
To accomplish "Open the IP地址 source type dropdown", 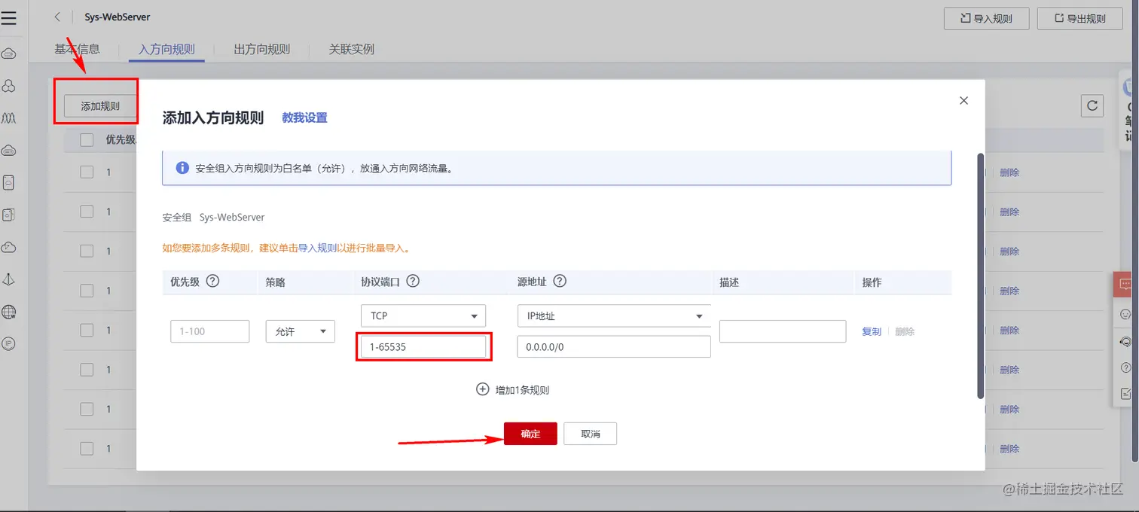I will [x=614, y=315].
